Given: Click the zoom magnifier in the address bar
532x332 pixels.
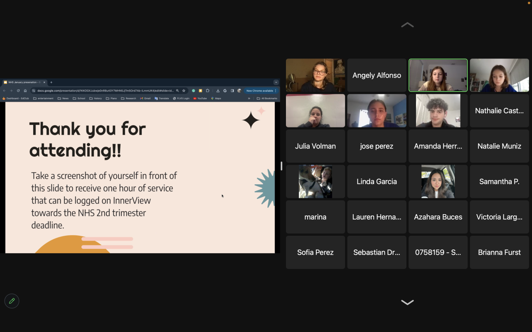Looking at the screenshot, I should point(177,90).
